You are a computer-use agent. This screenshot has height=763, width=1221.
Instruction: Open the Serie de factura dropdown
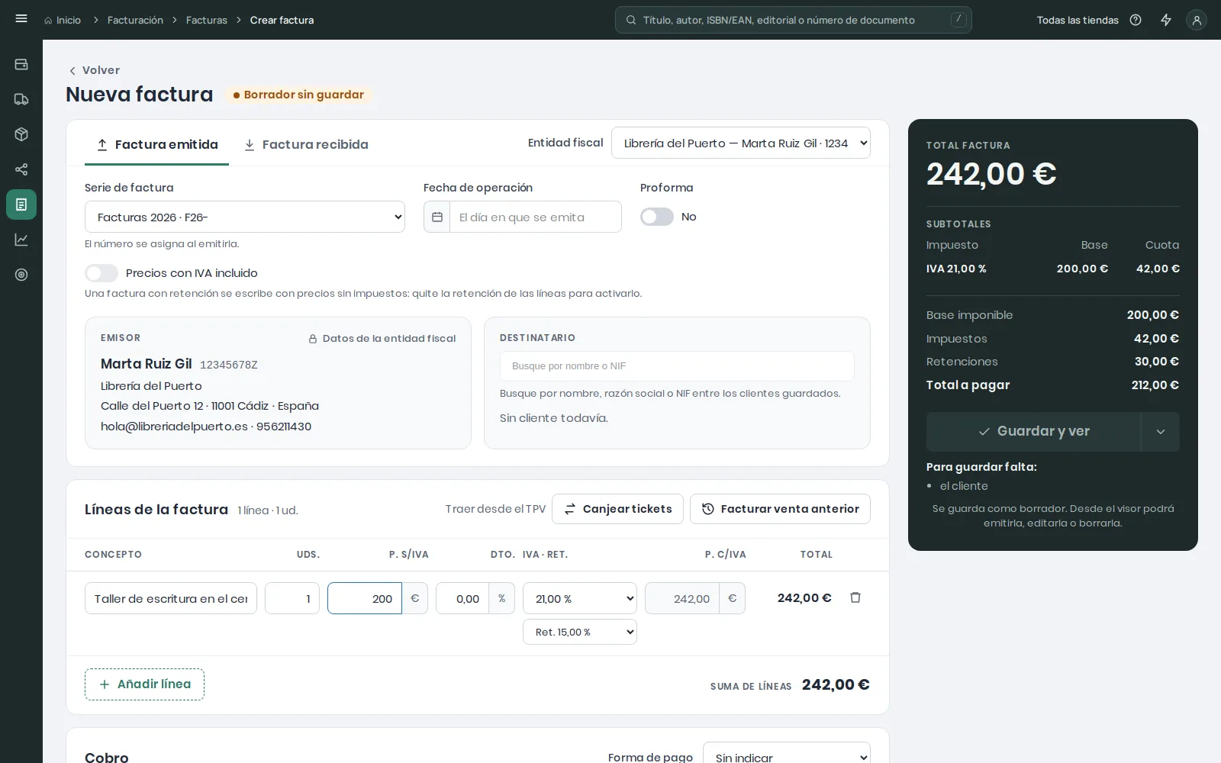pyautogui.click(x=245, y=217)
